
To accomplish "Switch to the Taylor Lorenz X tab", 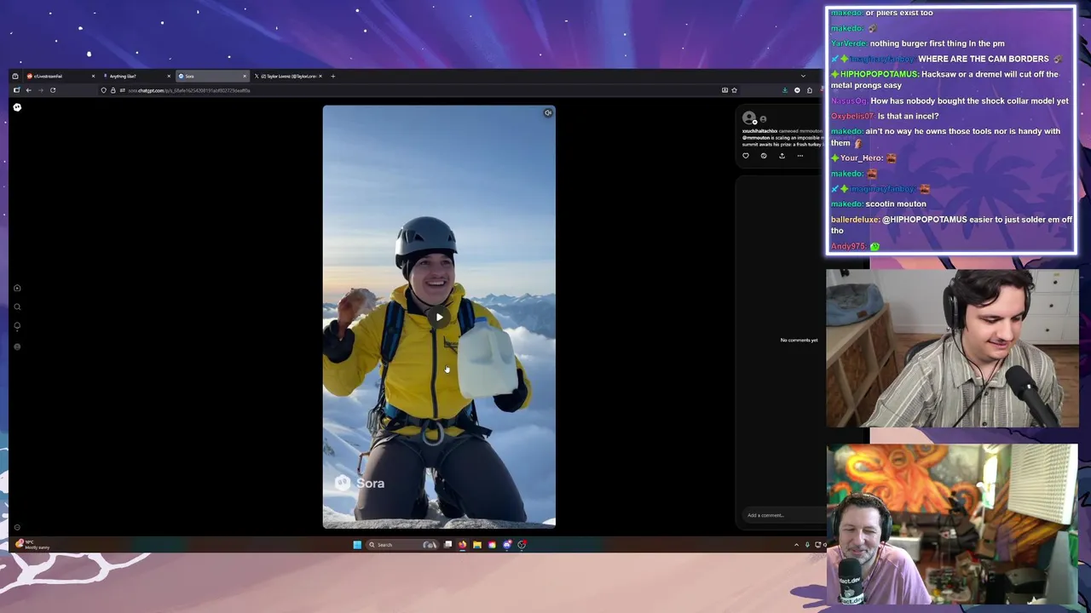I will point(288,76).
